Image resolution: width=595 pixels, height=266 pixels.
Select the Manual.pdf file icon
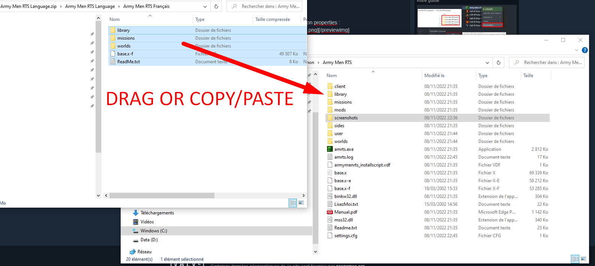[x=330, y=212]
